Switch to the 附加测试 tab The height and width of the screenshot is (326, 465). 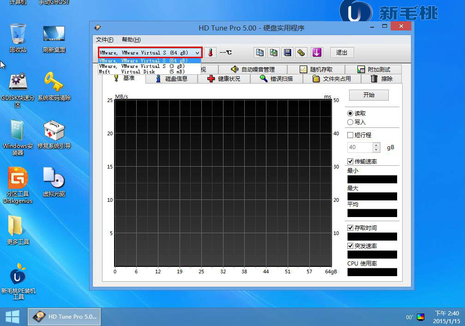click(374, 69)
